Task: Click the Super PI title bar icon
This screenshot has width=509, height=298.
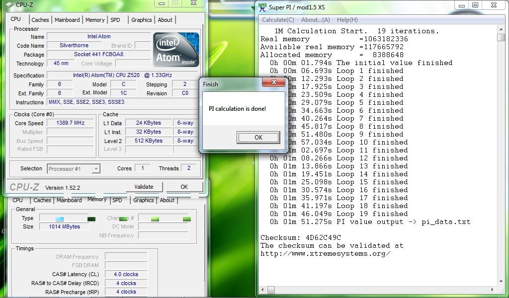Action: pos(262,7)
